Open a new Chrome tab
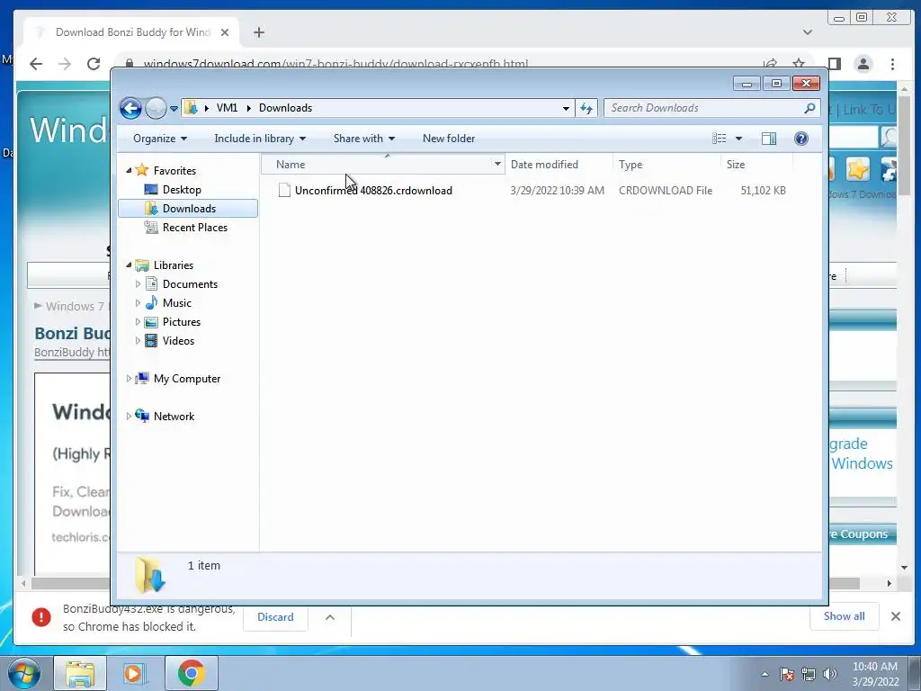 pos(258,32)
